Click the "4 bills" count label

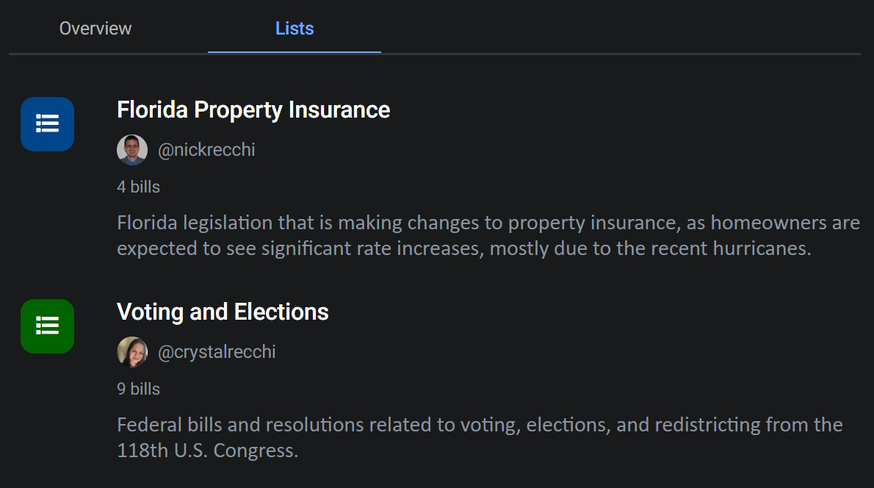pos(138,187)
